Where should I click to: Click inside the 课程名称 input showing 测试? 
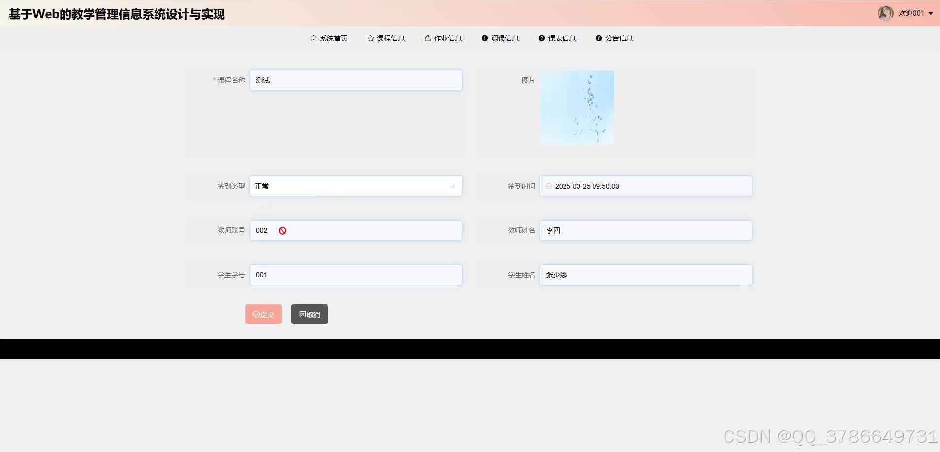pyautogui.click(x=355, y=80)
